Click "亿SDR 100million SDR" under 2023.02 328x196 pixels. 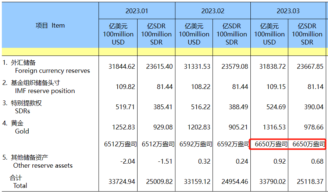tap(232, 34)
